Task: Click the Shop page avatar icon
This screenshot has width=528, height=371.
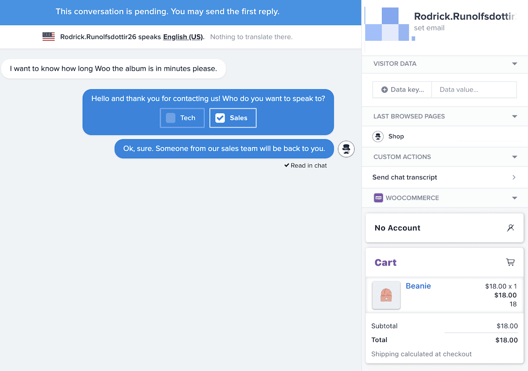Action: click(378, 136)
